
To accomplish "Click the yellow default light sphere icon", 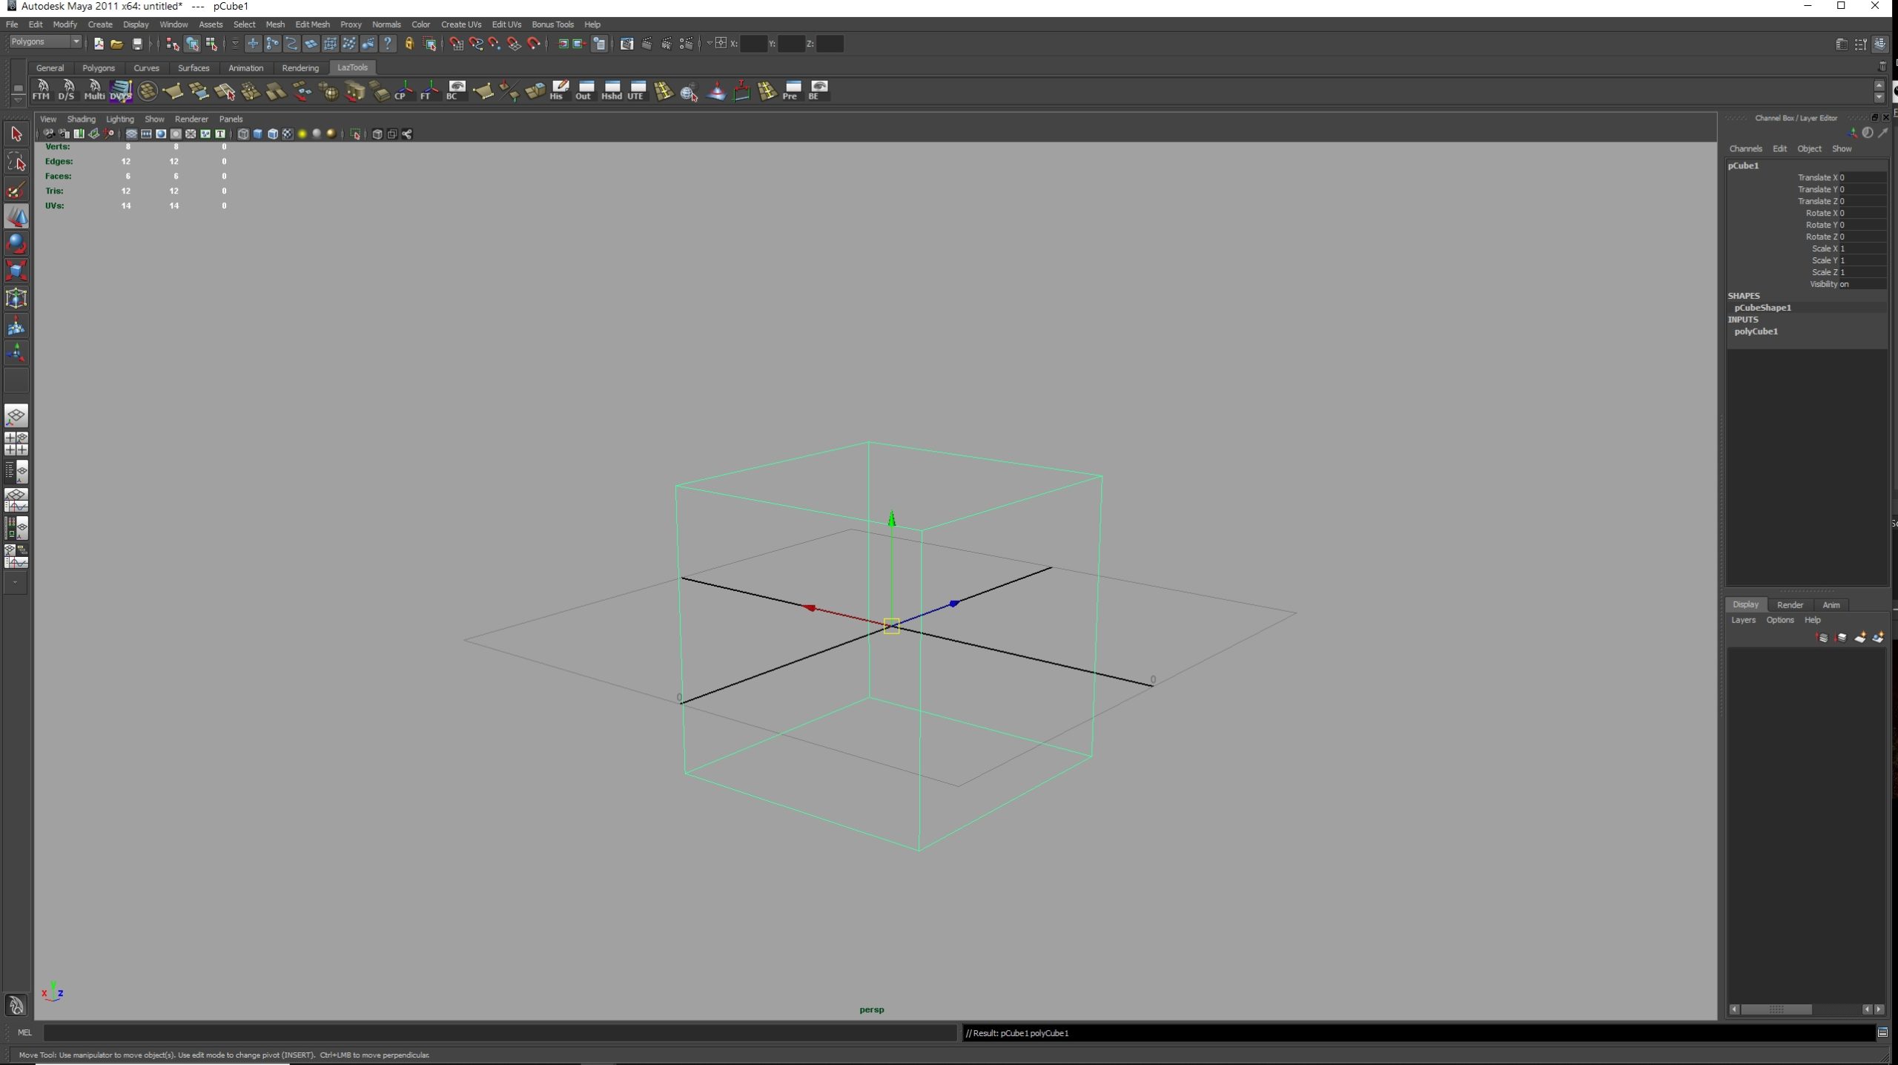I will (302, 133).
